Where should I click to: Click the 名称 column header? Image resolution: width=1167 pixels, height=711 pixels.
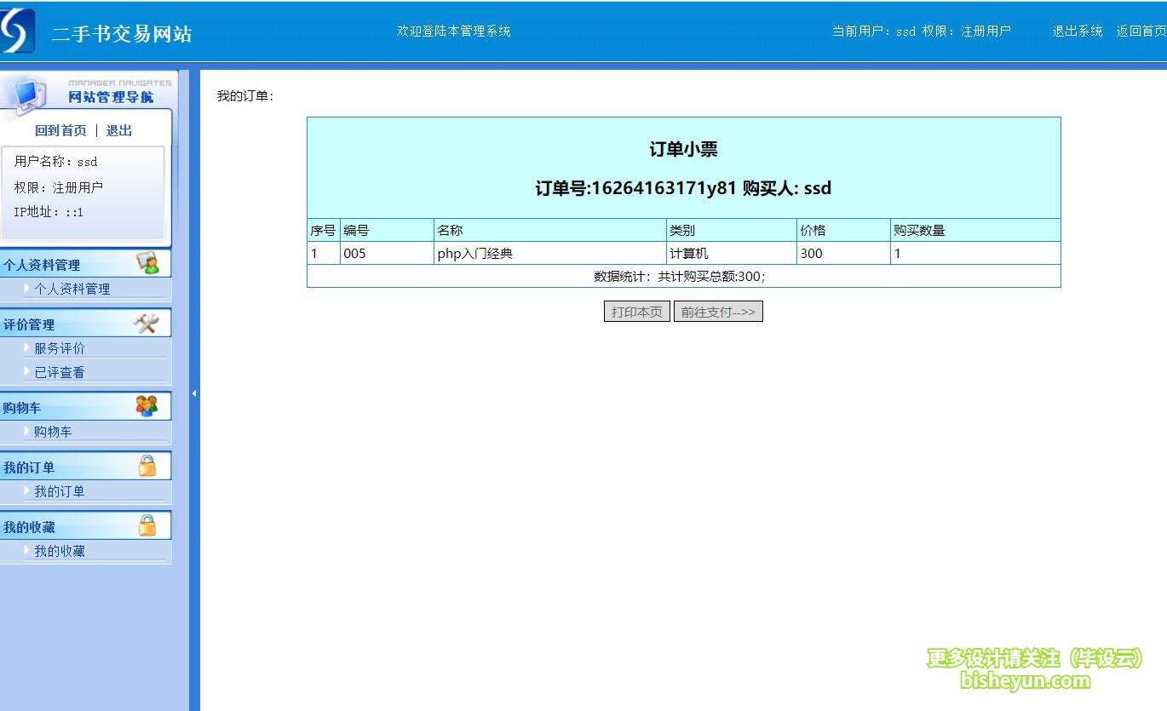click(550, 230)
